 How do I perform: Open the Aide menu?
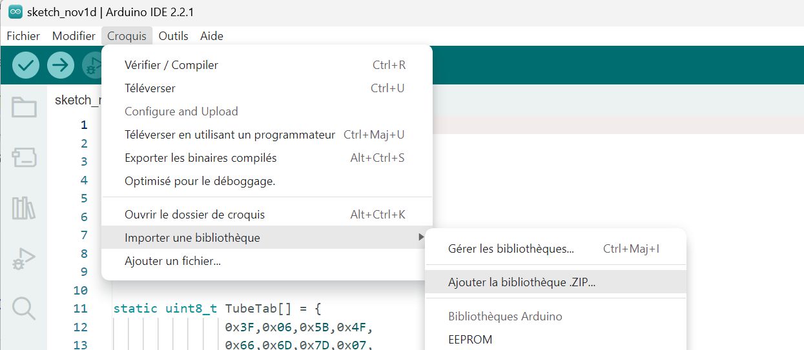(212, 36)
